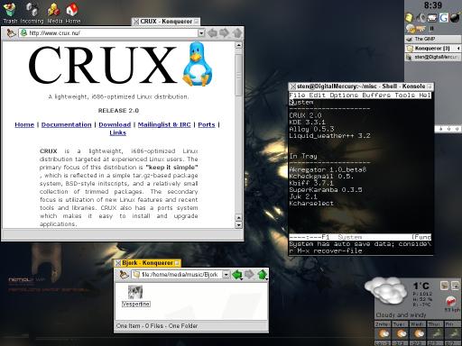Click the file:/home/media/music/Bjork location field
The image size is (462, 346).
click(177, 275)
